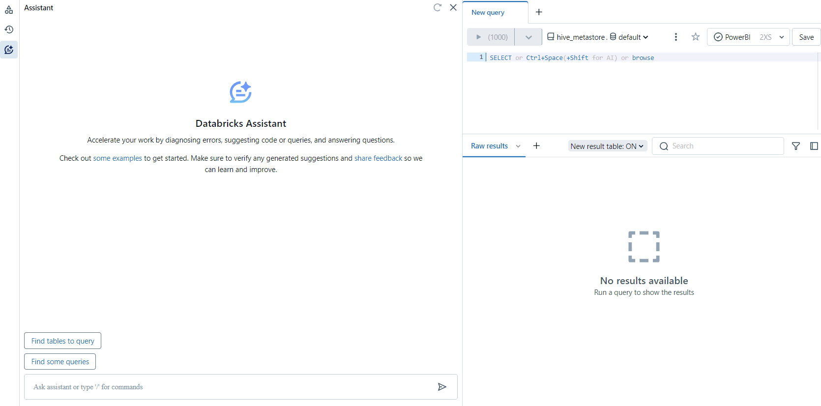Open the catalog browser sidebar icon
821x406 pixels.
click(9, 9)
